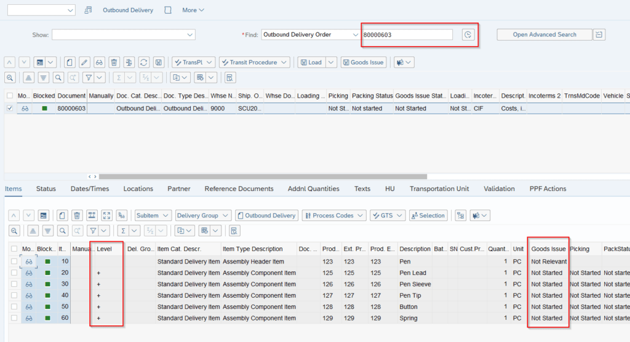
Task: Switch to the PPF Actions tab
Action: [x=548, y=189]
